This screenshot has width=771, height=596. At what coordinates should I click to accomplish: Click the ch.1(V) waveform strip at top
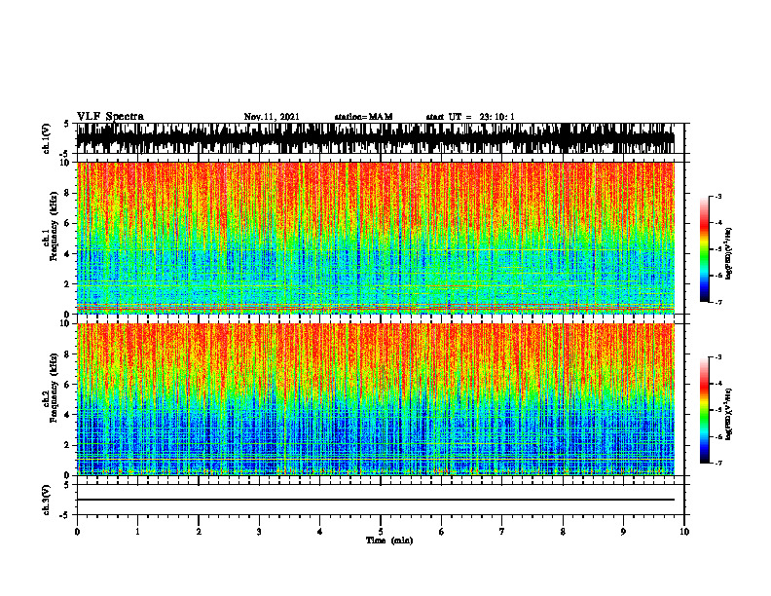(x=376, y=138)
